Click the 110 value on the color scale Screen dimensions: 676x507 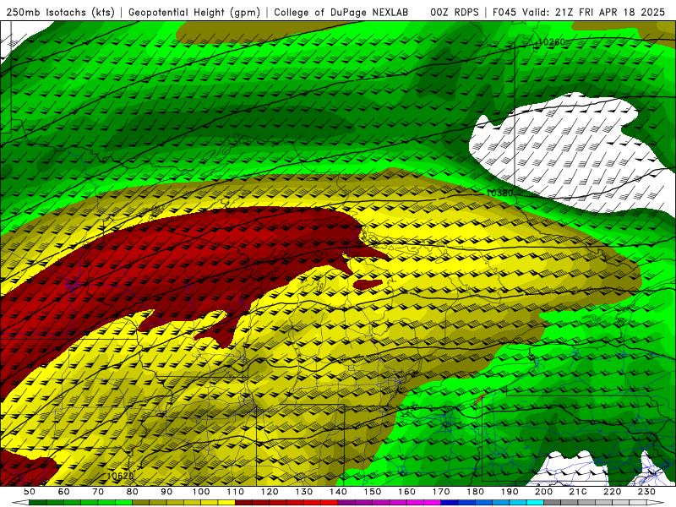pos(236,492)
